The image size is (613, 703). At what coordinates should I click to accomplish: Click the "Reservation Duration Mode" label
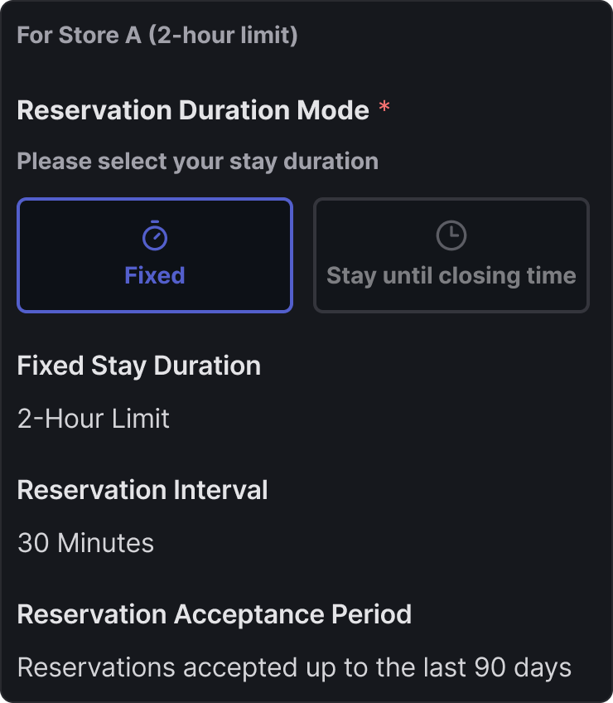(x=193, y=110)
